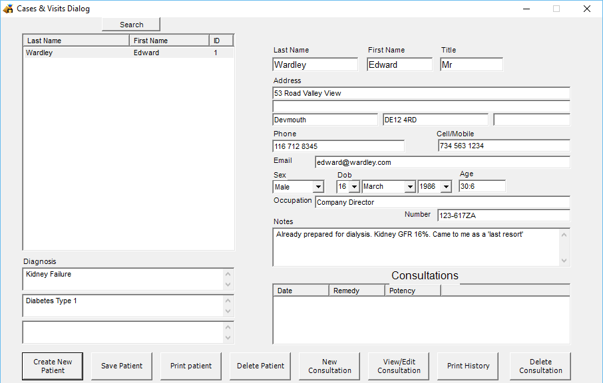603x383 pixels.
Task: Click the Notes scrollbar up arrow
Action: [564, 235]
